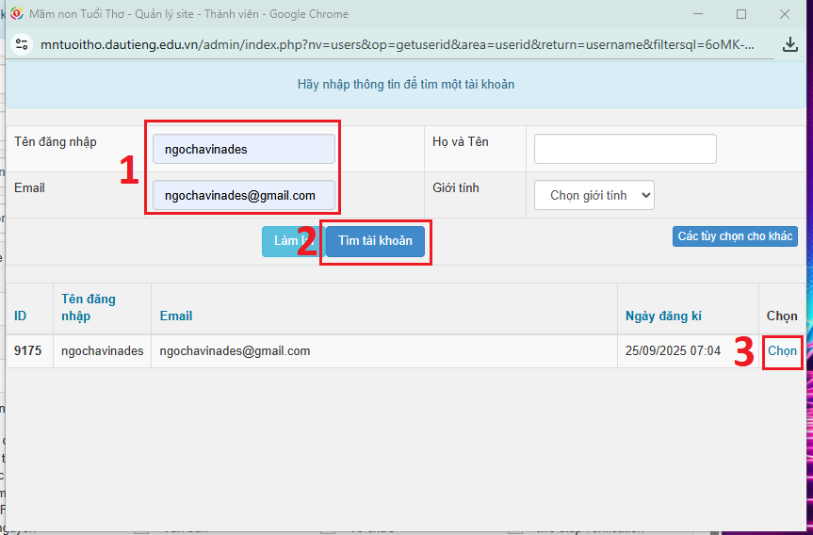Screen dimensions: 813x535
Task: Minimize the Chrome popup window
Action: (698, 14)
